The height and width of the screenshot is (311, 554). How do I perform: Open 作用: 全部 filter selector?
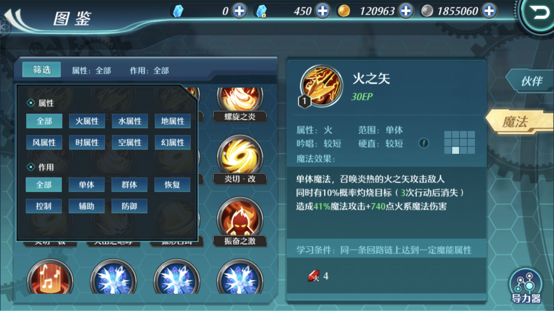[x=149, y=71]
